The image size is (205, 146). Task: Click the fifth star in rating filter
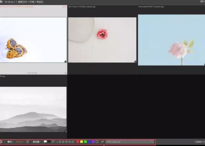(x=73, y=141)
